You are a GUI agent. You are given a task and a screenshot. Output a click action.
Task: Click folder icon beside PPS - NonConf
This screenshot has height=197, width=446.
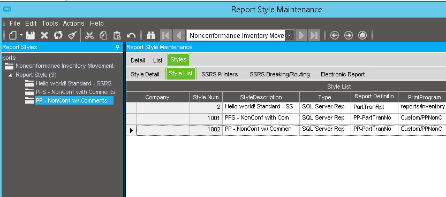coord(29,92)
